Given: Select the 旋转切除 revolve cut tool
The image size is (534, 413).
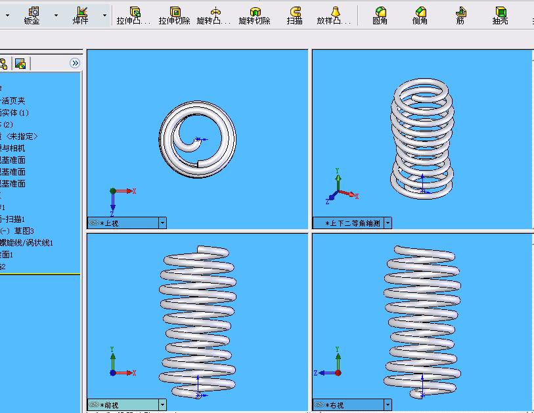Looking at the screenshot, I should [254, 16].
